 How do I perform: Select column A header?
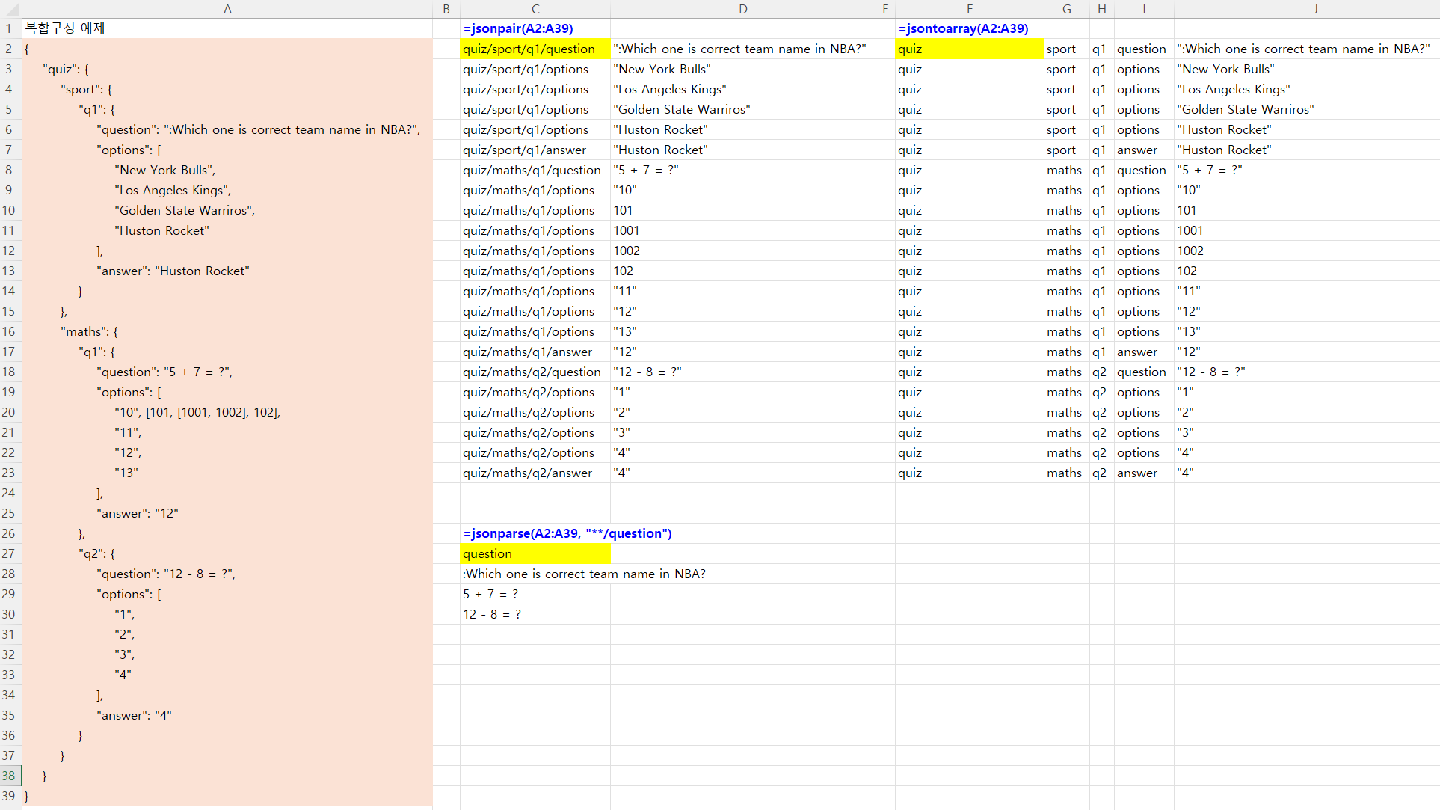(227, 9)
